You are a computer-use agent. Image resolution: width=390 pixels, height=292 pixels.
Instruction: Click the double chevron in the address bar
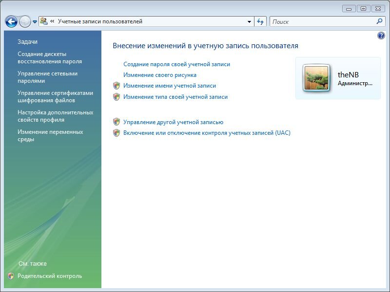(52, 21)
